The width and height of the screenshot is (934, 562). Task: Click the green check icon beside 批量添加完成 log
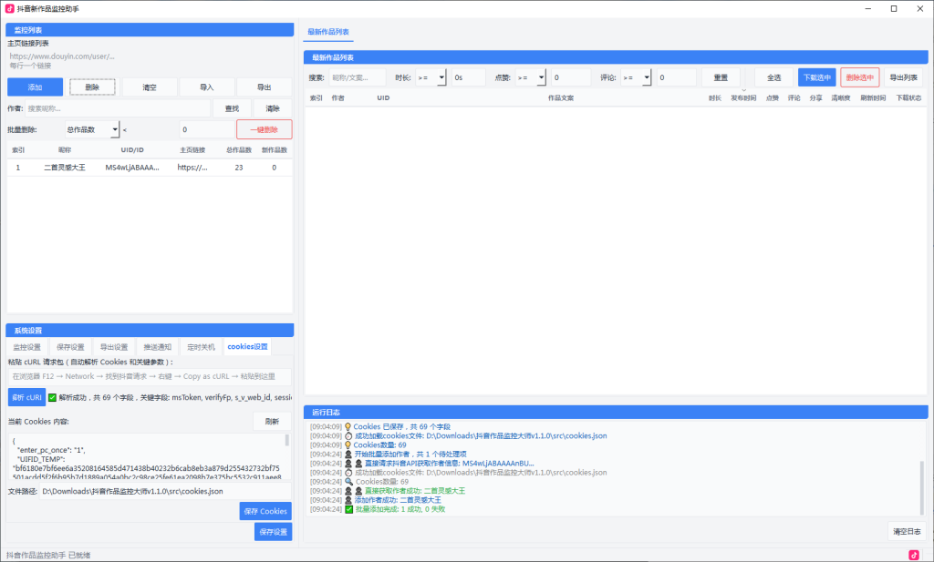349,509
